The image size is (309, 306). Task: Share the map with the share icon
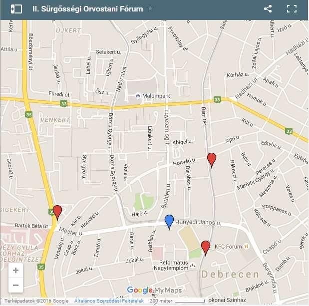coord(268,9)
